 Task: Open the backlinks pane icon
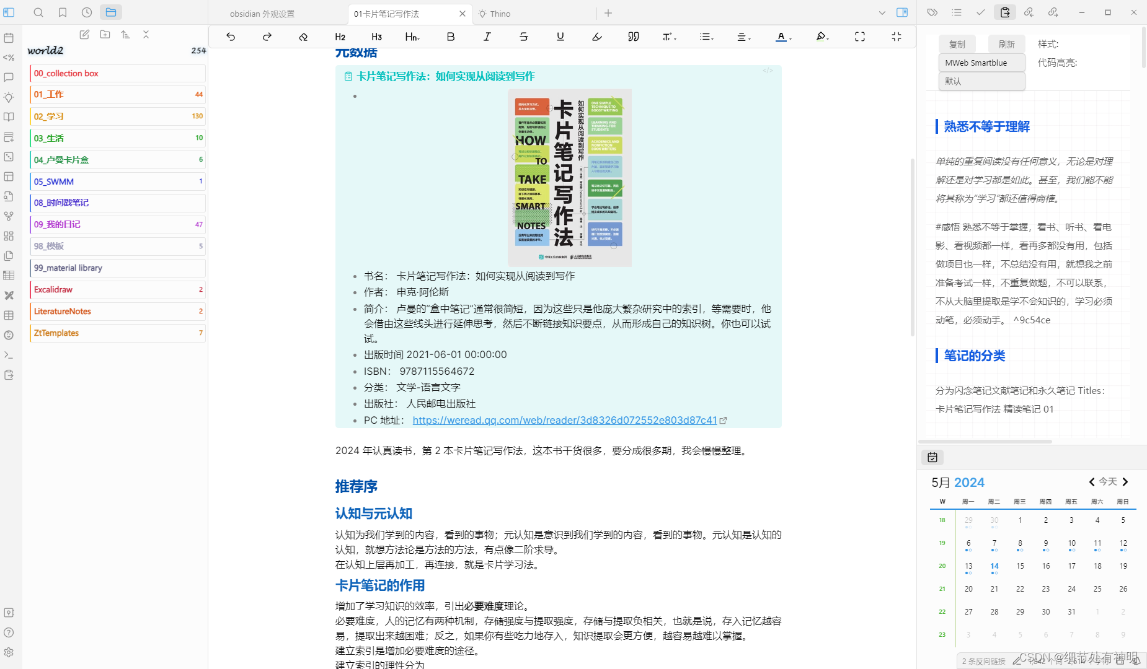point(1029,12)
